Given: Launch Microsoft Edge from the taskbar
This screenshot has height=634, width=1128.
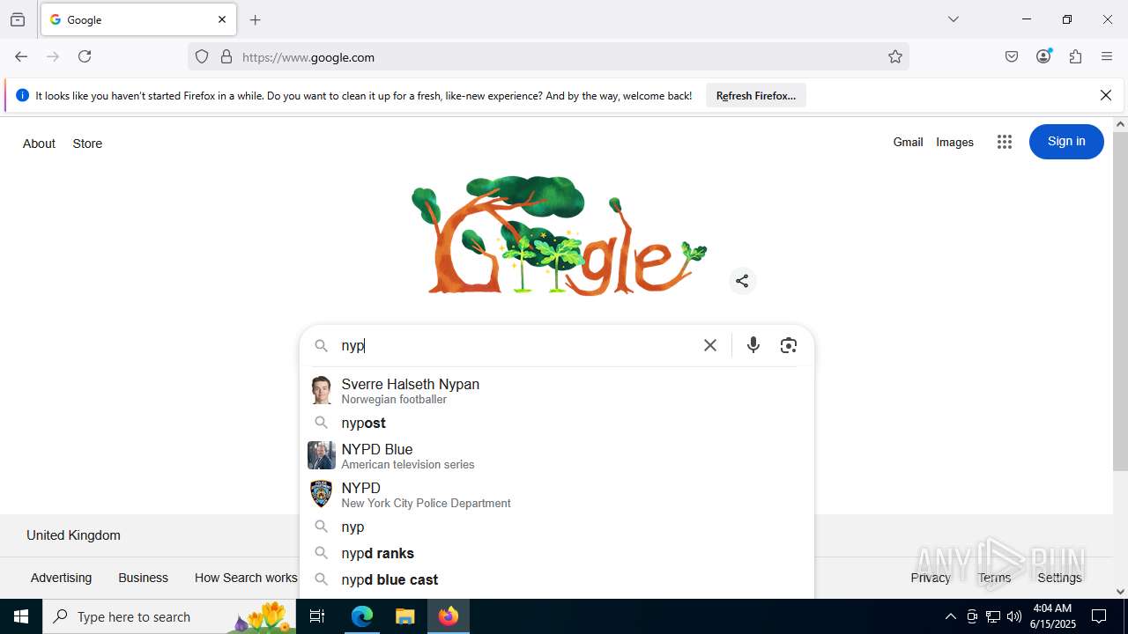Looking at the screenshot, I should 362,616.
